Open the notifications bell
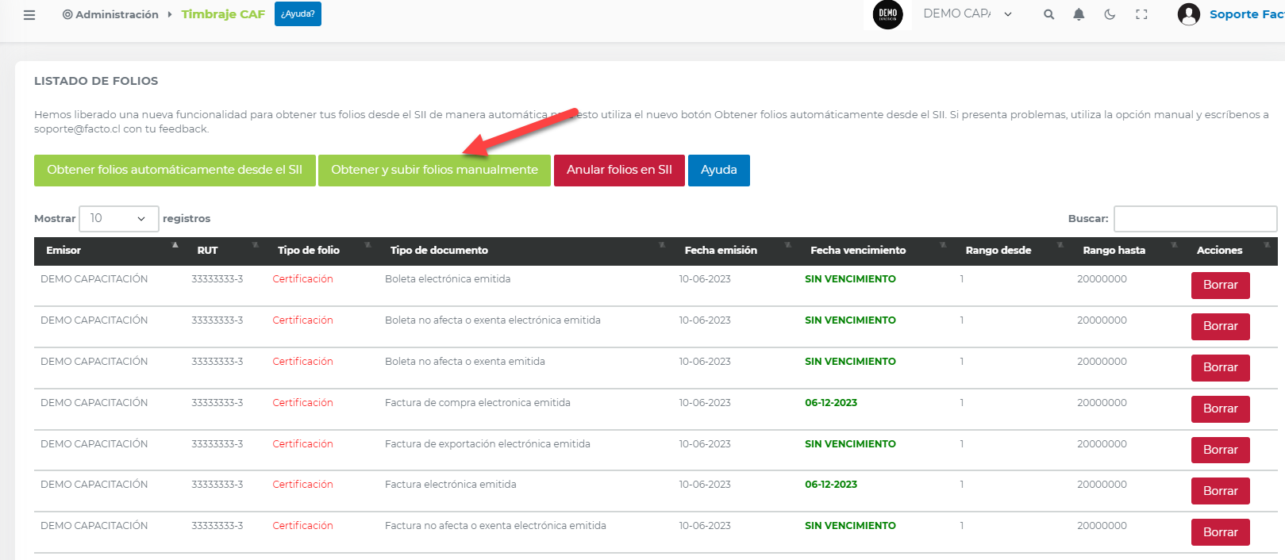The image size is (1285, 560). click(1079, 14)
